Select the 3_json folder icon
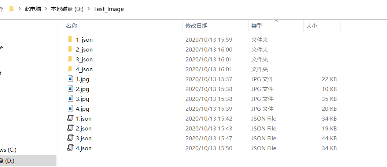387x167 pixels. click(x=70, y=59)
